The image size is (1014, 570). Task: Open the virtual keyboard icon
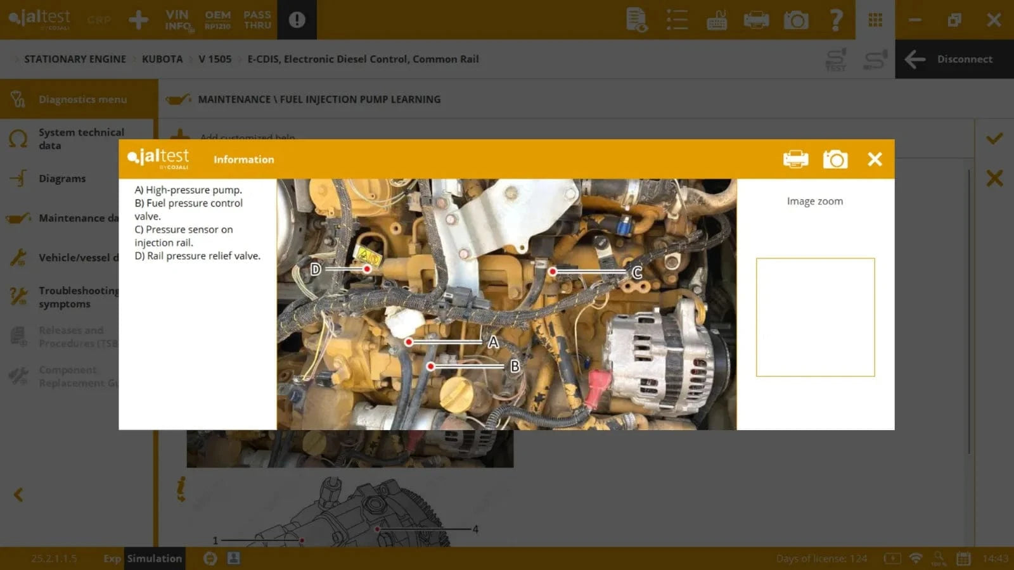pos(716,19)
